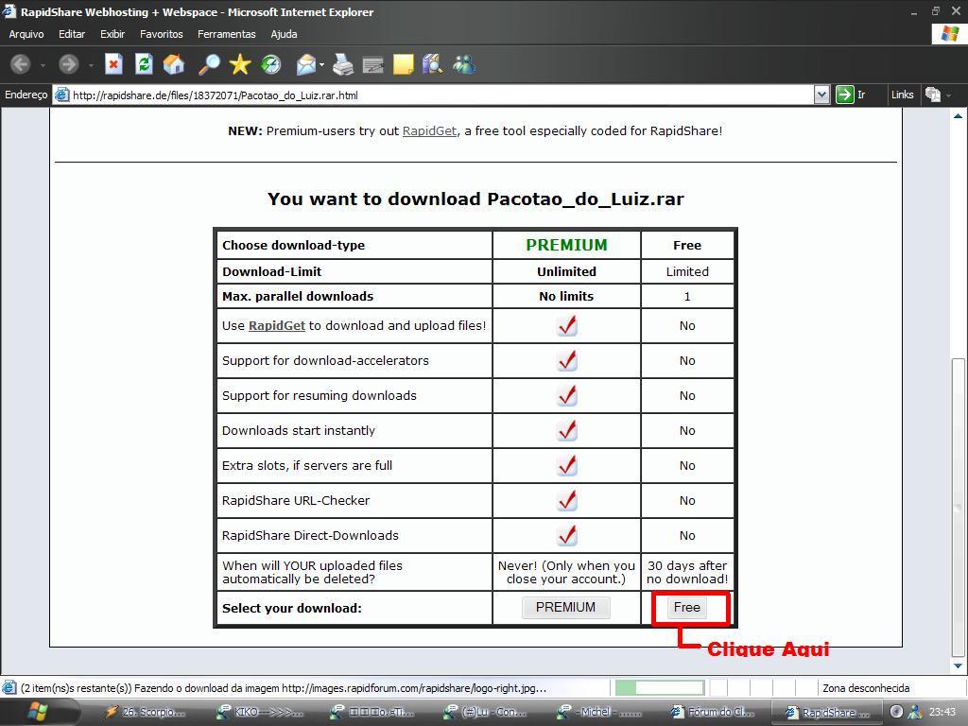The width and height of the screenshot is (968, 726).
Task: Print the page with printer icon
Action: 342,64
